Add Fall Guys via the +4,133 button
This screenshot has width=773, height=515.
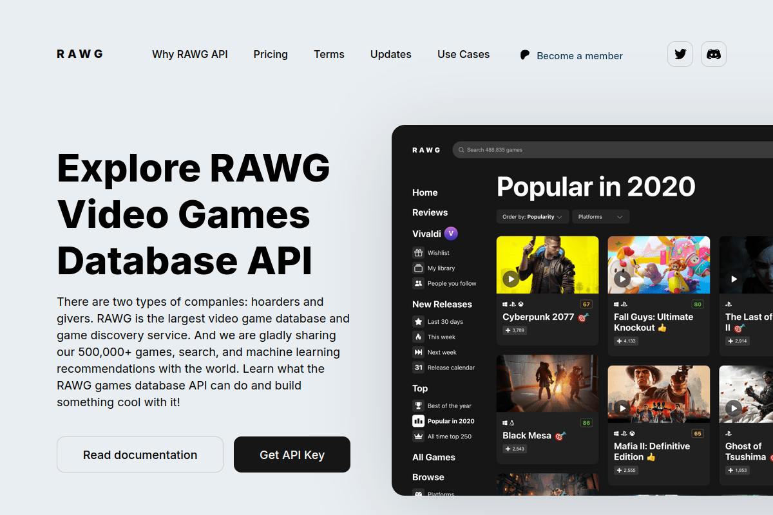(x=626, y=341)
